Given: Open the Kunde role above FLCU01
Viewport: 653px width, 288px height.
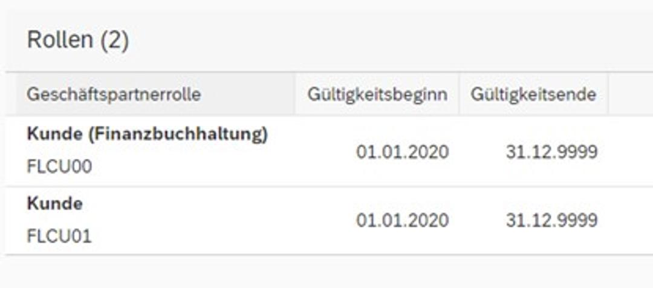Looking at the screenshot, I should [54, 204].
